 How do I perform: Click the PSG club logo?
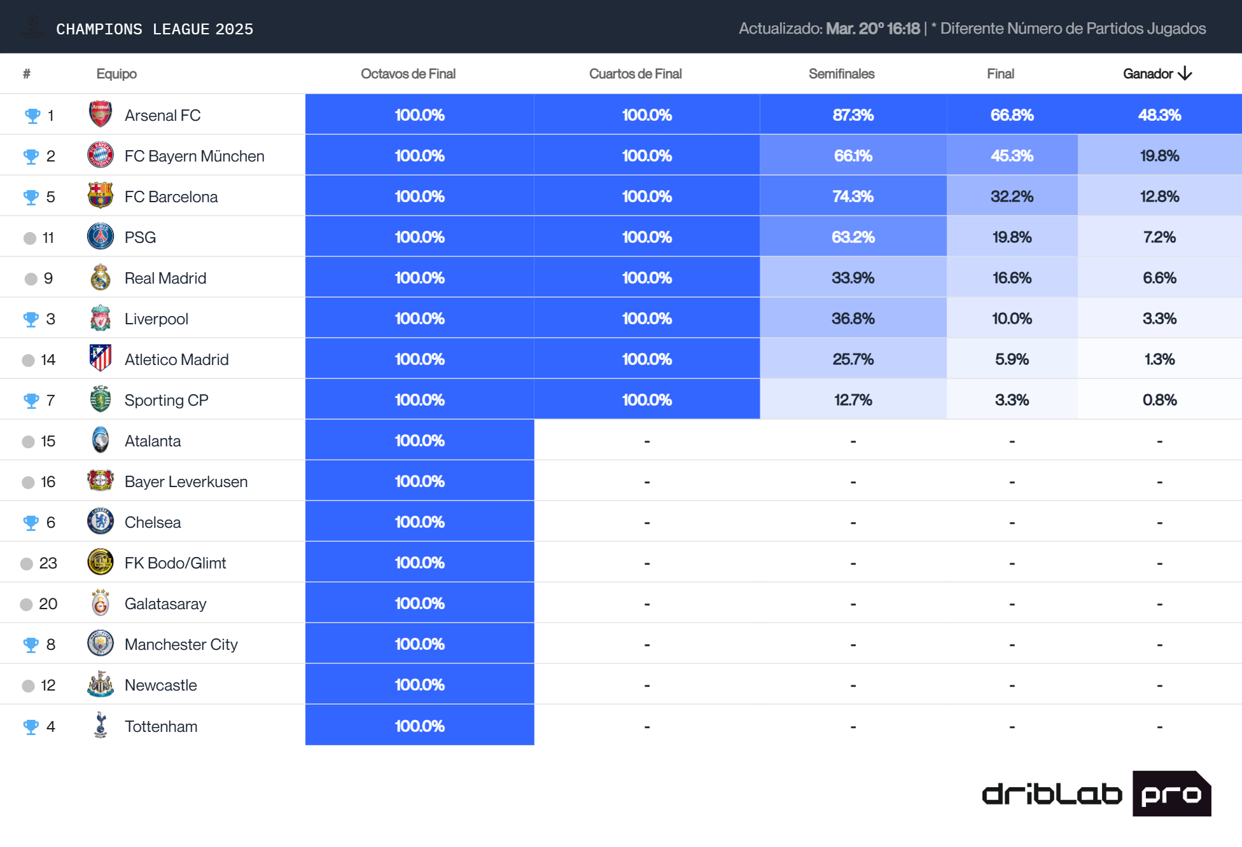[x=101, y=237]
